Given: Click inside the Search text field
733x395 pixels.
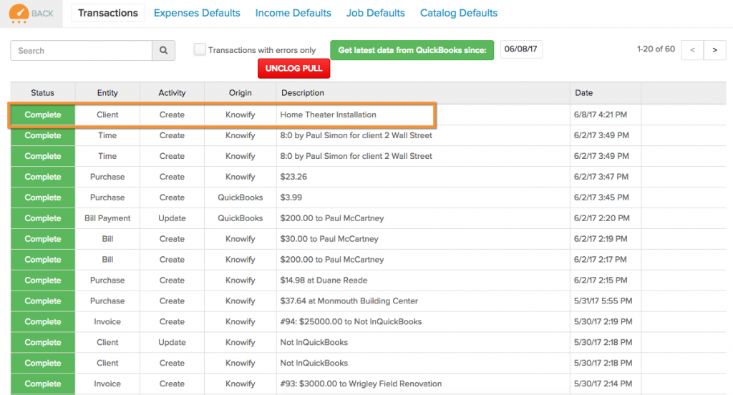Looking at the screenshot, I should (81, 51).
